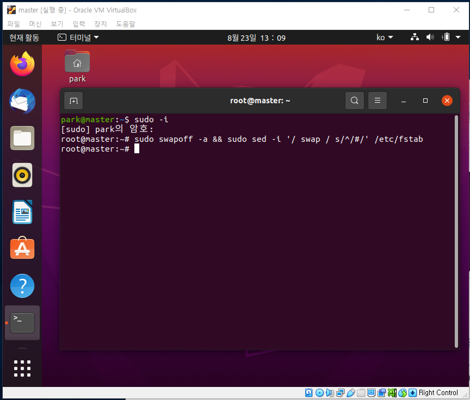This screenshot has width=470, height=400.
Task: Click the terminal search icon
Action: point(354,101)
